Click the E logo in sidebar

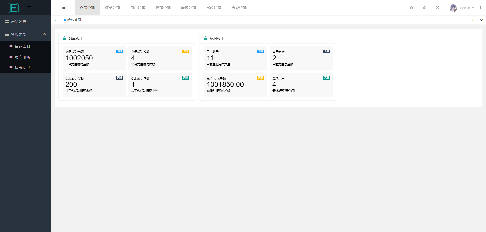click(14, 8)
